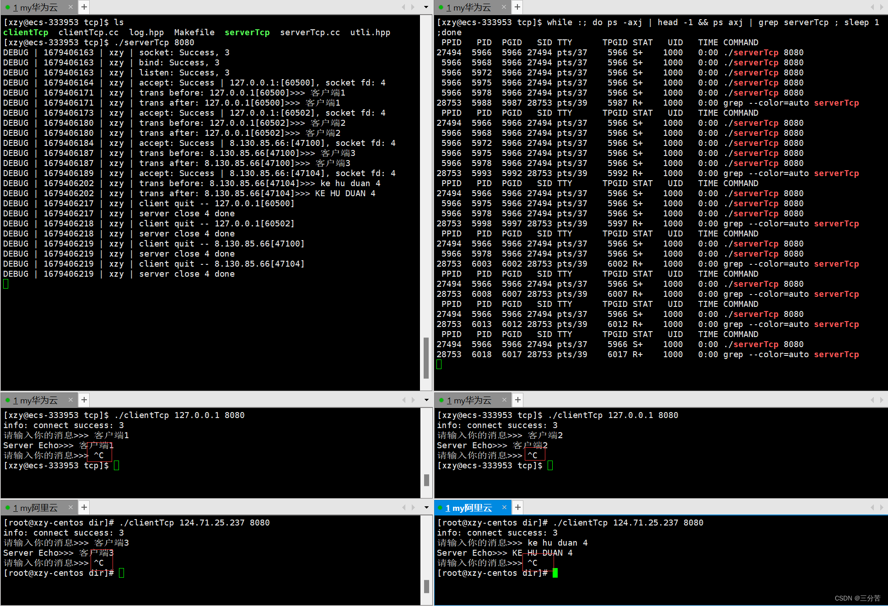Close the my华为云 tab of the serverTcp log pane

click(x=70, y=7)
